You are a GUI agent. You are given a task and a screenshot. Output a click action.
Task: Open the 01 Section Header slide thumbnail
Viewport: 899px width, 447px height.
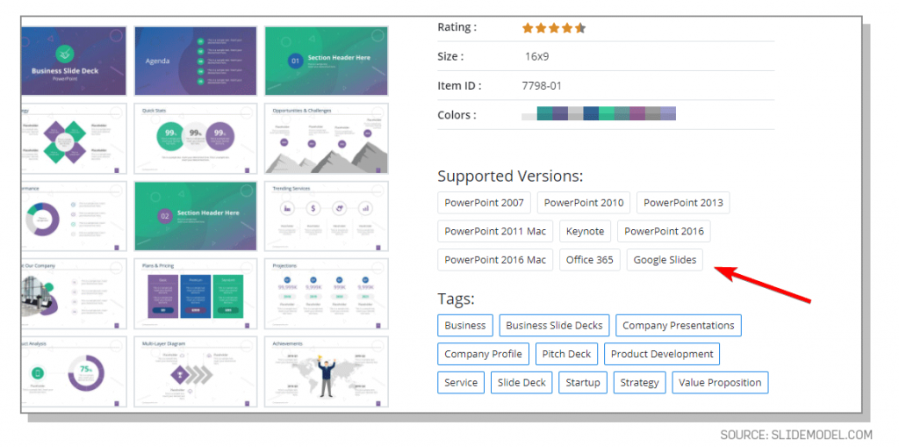coord(327,61)
